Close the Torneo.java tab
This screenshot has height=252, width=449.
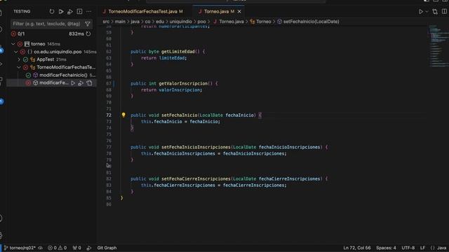pos(239,12)
